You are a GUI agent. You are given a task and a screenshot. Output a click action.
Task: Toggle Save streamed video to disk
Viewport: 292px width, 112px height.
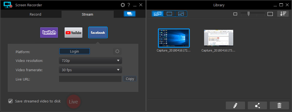[10, 101]
